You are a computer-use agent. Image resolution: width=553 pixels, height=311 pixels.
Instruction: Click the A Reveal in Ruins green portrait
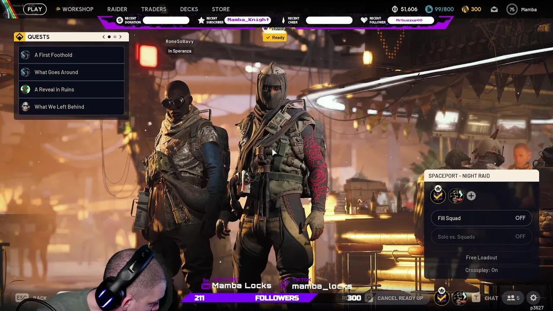(x=25, y=89)
